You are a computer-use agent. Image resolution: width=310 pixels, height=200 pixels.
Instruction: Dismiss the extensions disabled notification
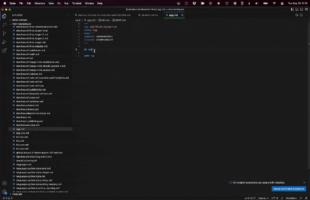[x=304, y=182]
